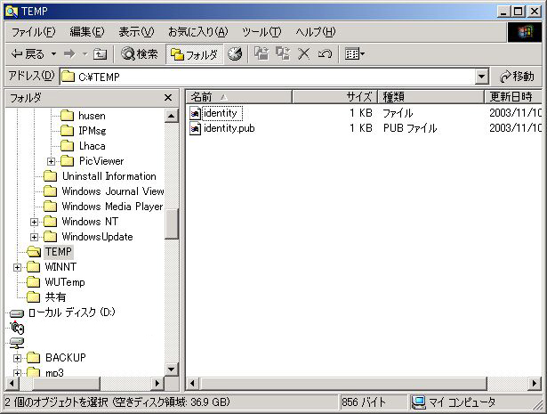The image size is (547, 414).
Task: Expand the BACKUP folder node
Action: 17,358
